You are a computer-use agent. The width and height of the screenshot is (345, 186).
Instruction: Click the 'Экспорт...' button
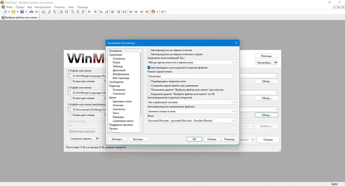pyautogui.click(x=139, y=139)
